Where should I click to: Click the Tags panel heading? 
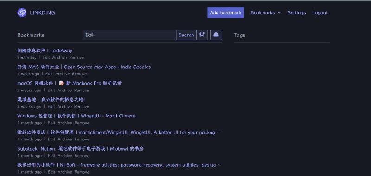pos(239,35)
